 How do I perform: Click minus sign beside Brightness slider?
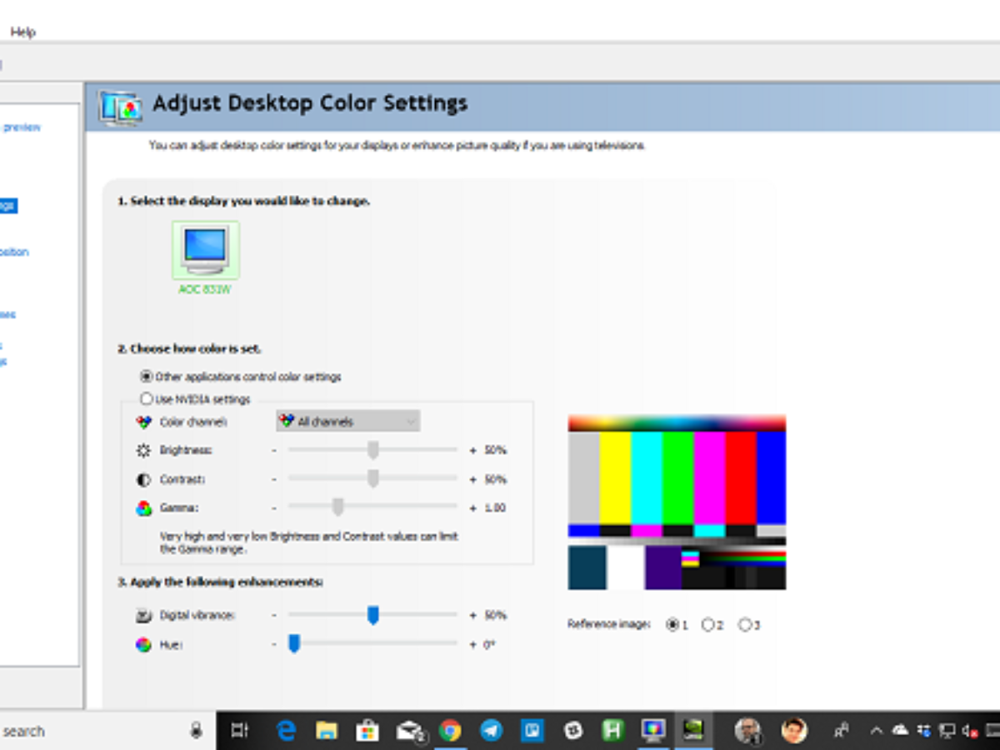[273, 450]
